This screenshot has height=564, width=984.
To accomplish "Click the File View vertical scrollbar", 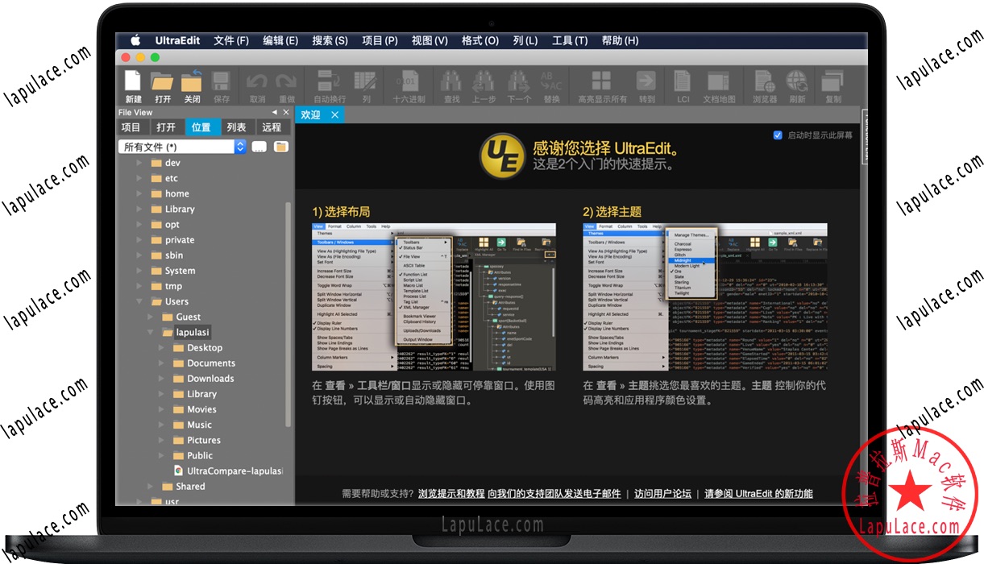I will (289, 314).
